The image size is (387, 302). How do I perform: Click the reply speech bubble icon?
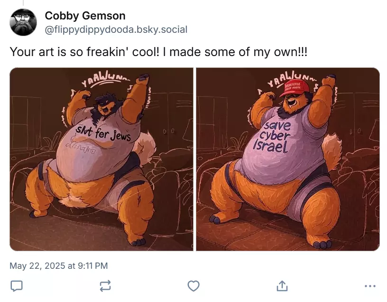[17, 286]
